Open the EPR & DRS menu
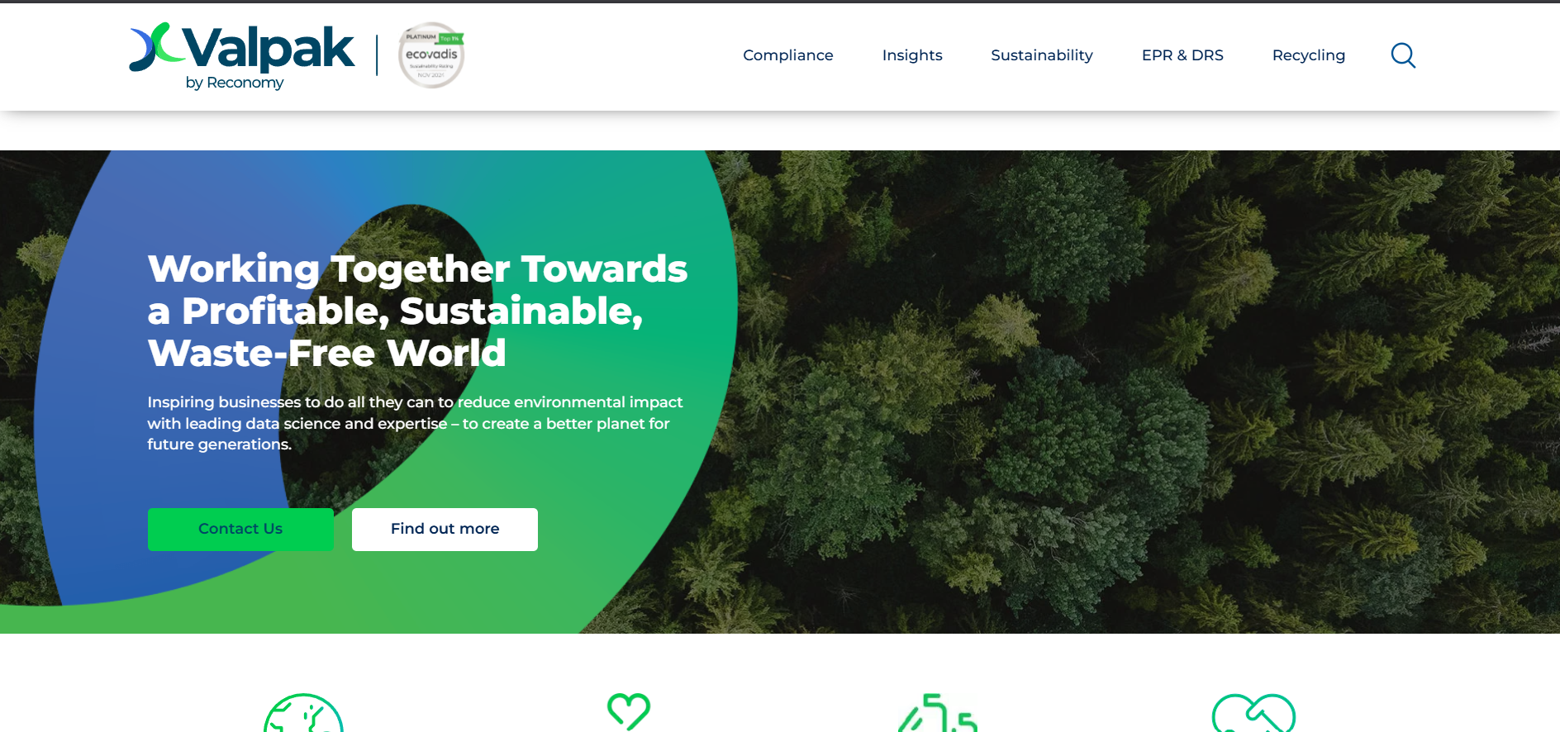Image resolution: width=1560 pixels, height=732 pixels. [1182, 55]
